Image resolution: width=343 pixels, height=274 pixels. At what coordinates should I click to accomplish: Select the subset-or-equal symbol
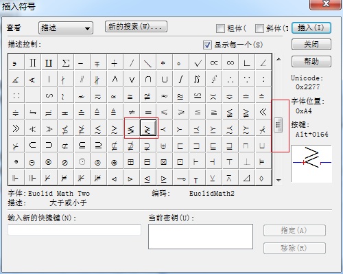[82, 145]
